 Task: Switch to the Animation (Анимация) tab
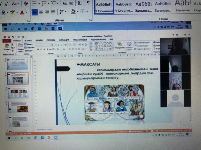click(x=64, y=39)
